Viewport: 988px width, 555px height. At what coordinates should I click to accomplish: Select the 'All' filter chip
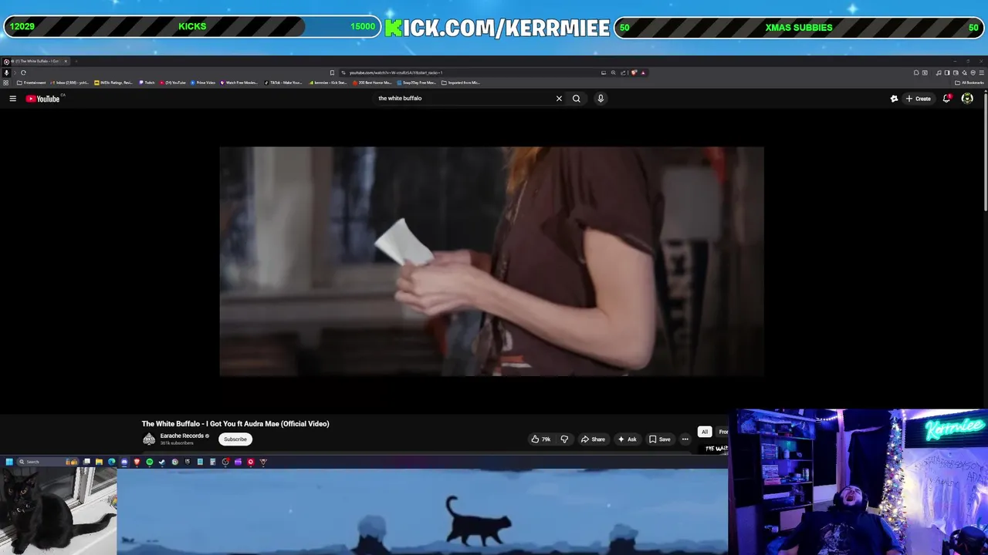point(704,432)
